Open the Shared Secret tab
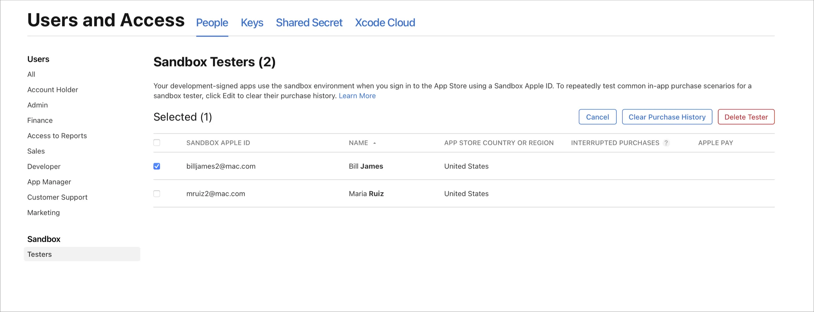The width and height of the screenshot is (814, 312). 309,23
